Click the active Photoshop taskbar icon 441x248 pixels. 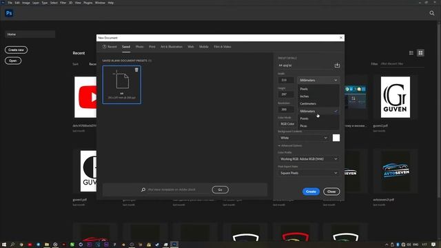174,245
